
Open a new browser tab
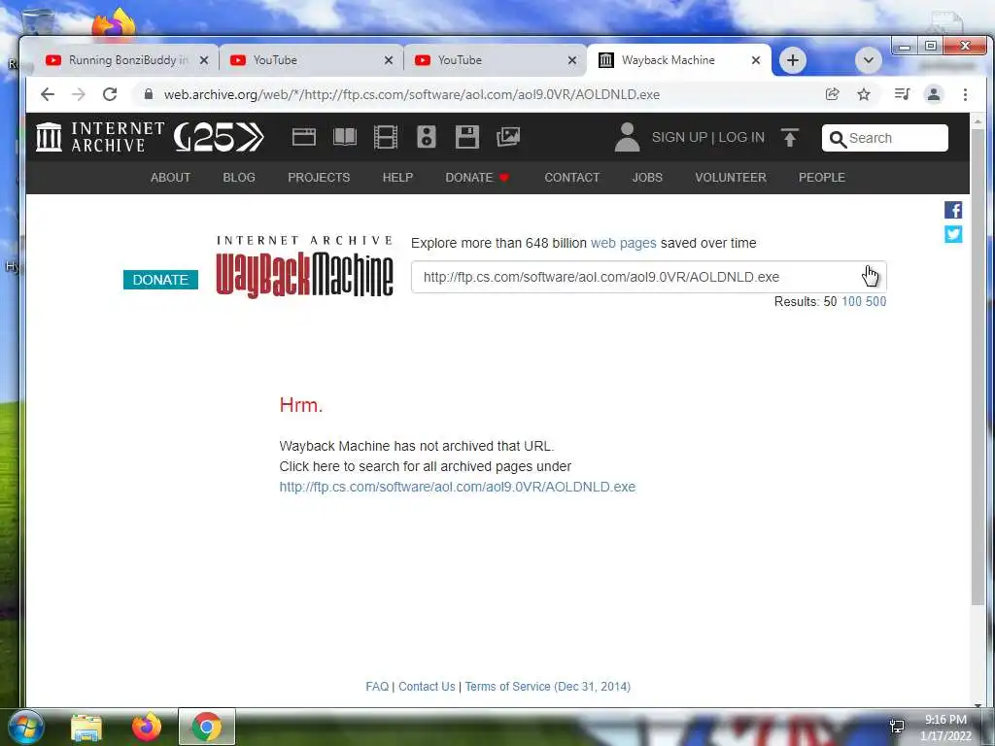793,60
